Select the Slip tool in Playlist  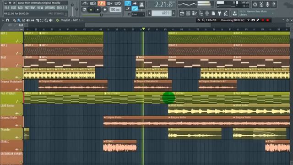[x=33, y=20]
